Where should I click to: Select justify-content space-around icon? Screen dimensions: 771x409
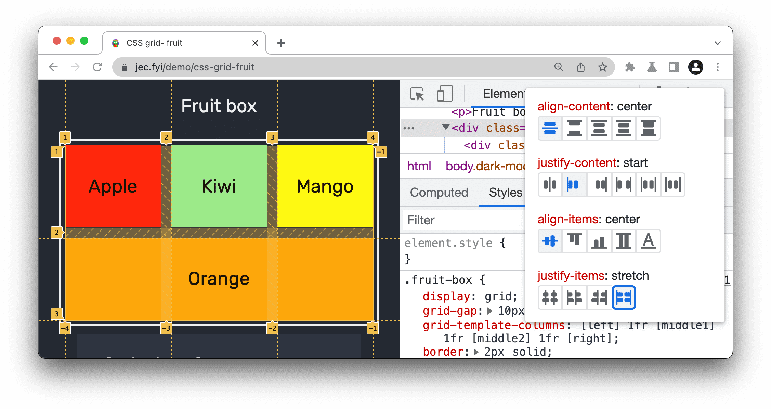648,184
